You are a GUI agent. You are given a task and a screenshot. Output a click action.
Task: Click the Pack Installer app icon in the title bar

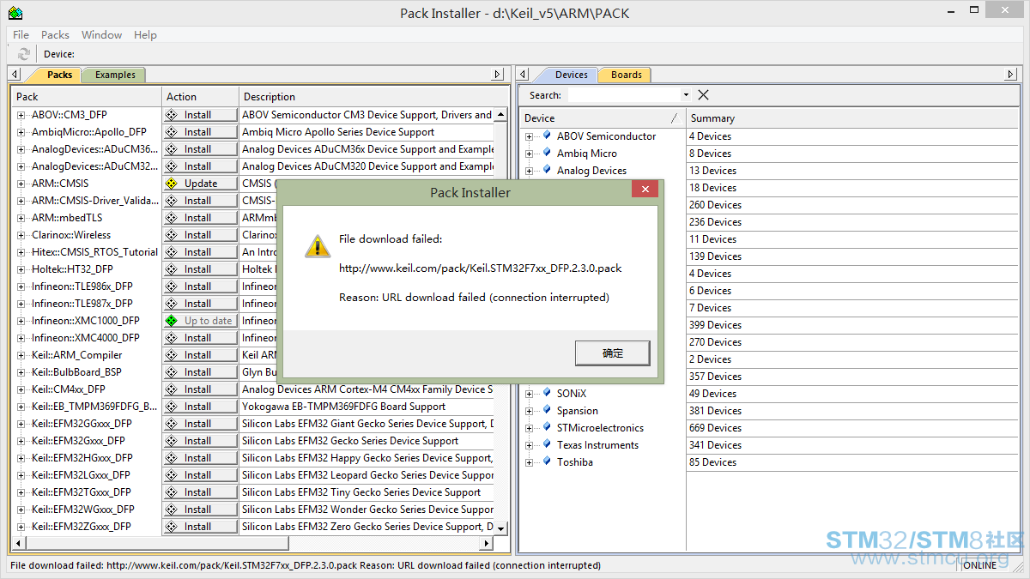pyautogui.click(x=15, y=13)
